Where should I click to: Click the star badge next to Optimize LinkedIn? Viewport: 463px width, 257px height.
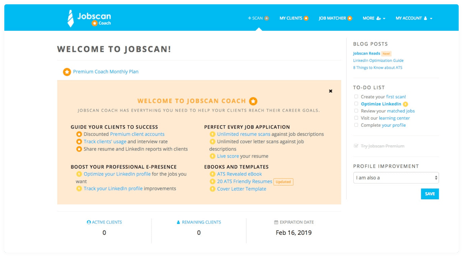click(x=406, y=104)
